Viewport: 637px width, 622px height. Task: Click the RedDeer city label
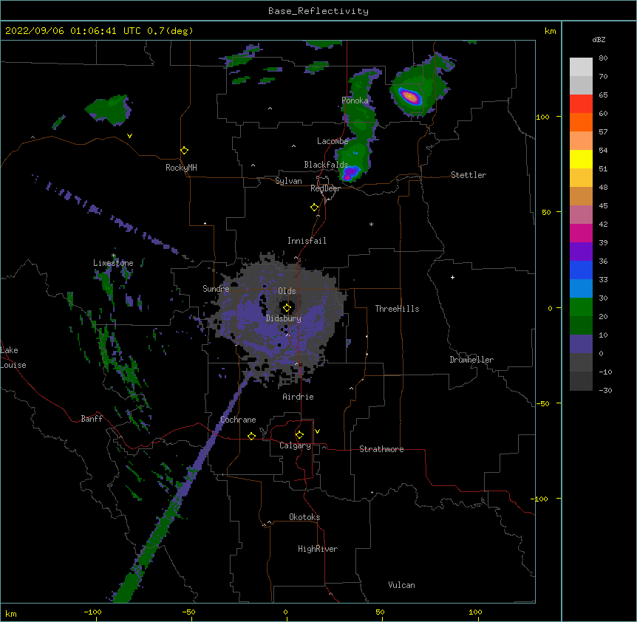pyautogui.click(x=325, y=188)
